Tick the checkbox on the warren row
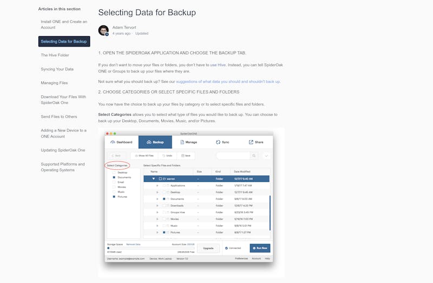This screenshot has height=283, width=433. [160, 179]
